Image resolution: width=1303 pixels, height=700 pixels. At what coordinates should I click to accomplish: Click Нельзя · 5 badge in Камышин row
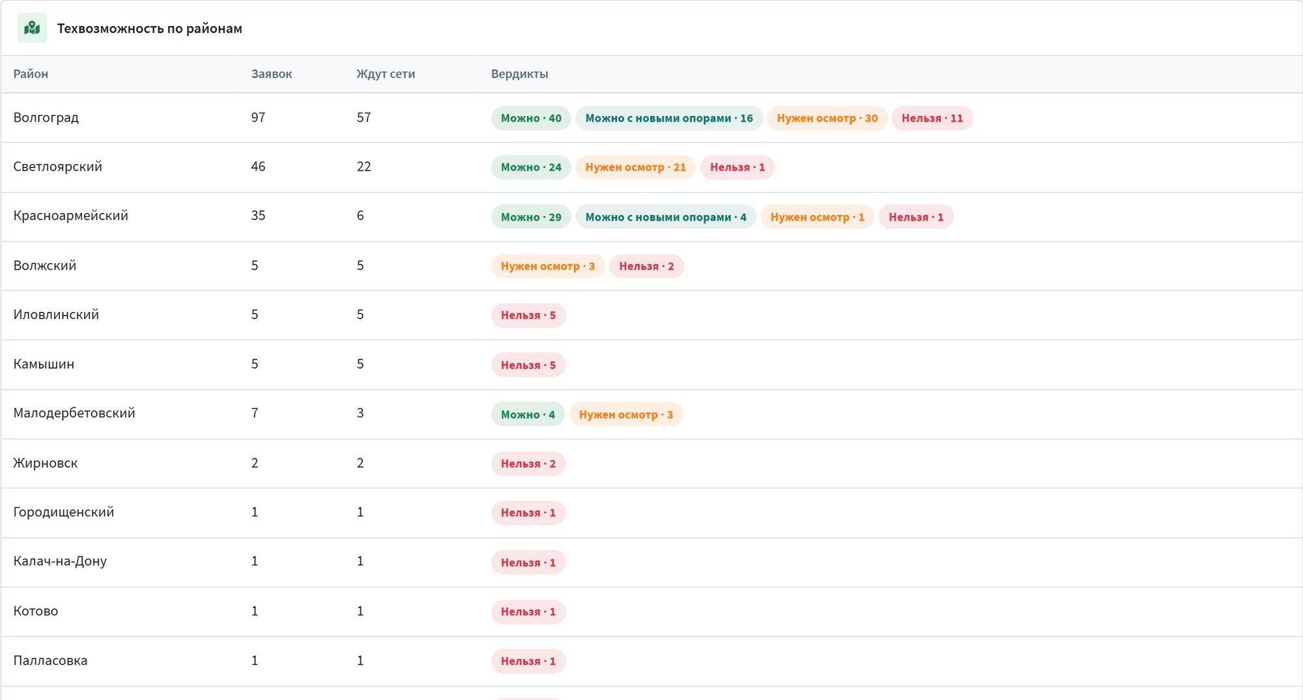click(x=528, y=365)
